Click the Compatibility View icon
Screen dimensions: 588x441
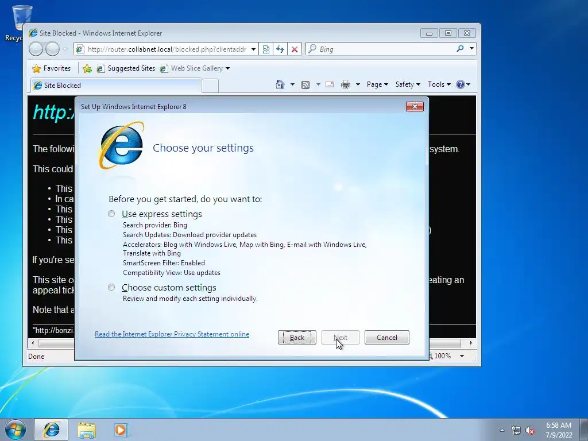tap(266, 49)
